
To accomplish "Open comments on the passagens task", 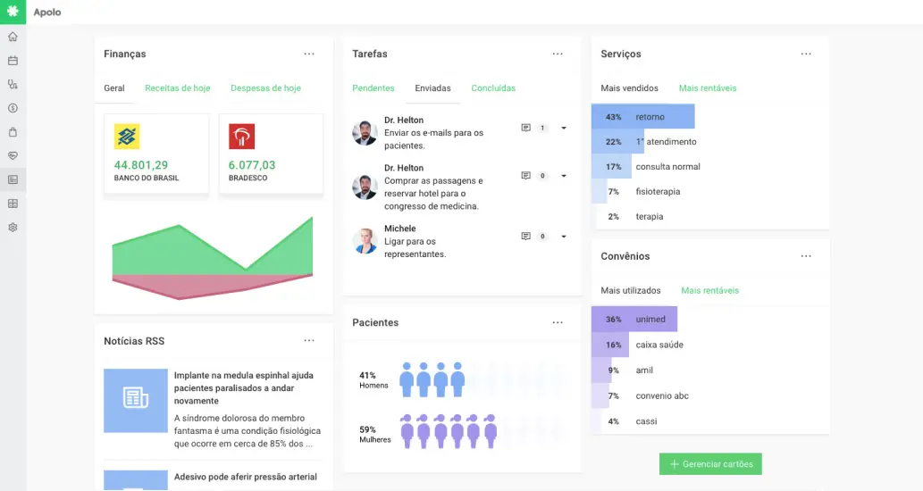I will 525,175.
